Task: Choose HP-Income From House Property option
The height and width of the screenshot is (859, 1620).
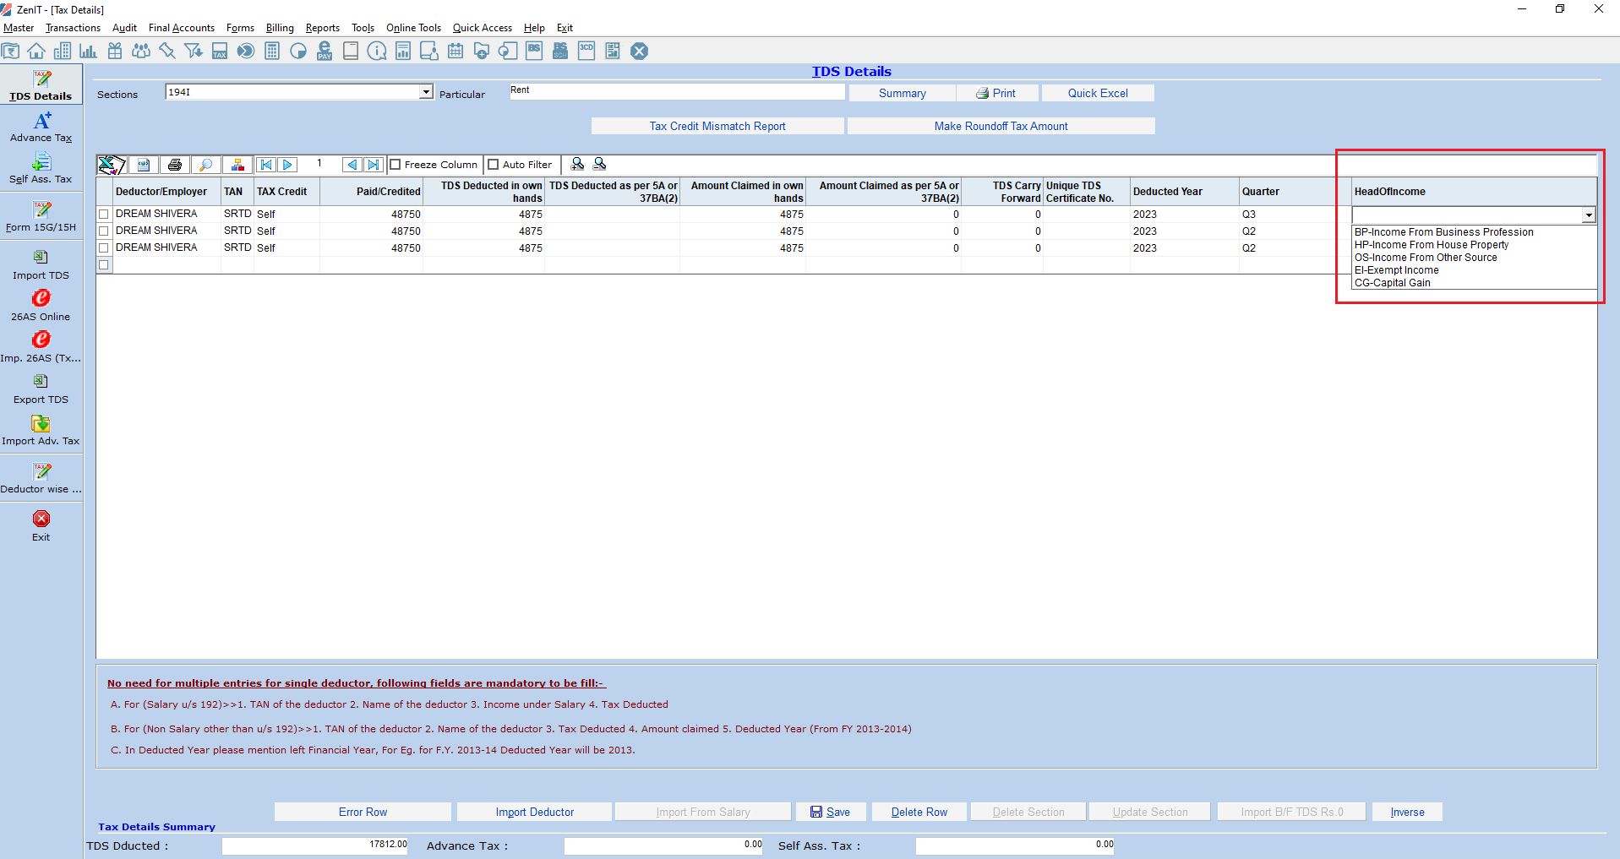Action: tap(1431, 245)
